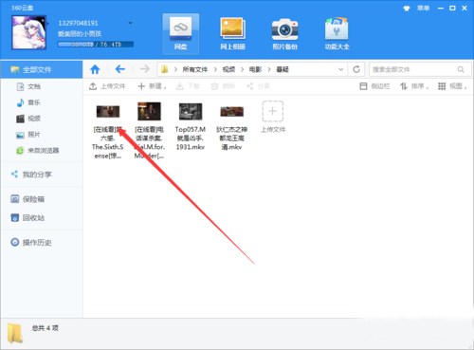Image resolution: width=474 pixels, height=350 pixels.
Task: Open 保险箱 safe box
Action: click(33, 199)
